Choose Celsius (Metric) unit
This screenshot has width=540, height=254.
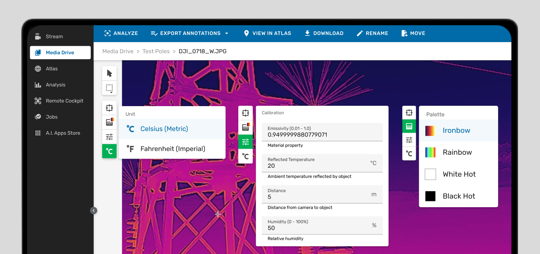[164, 129]
